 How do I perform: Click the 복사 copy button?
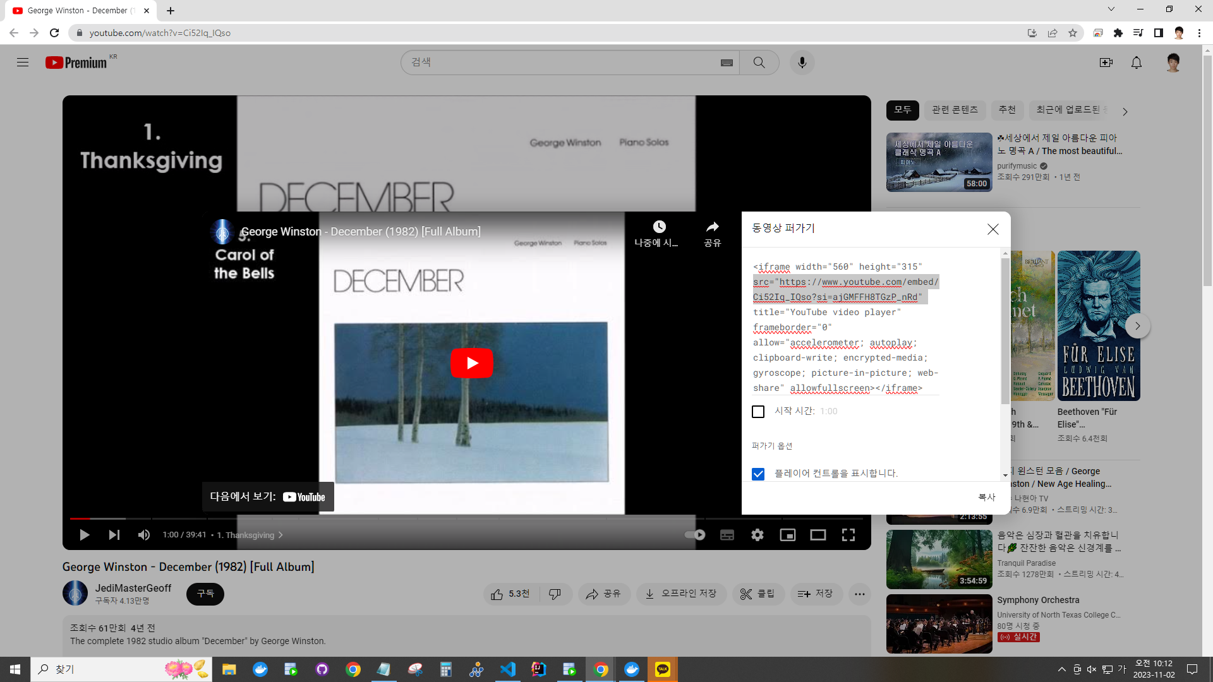986,497
